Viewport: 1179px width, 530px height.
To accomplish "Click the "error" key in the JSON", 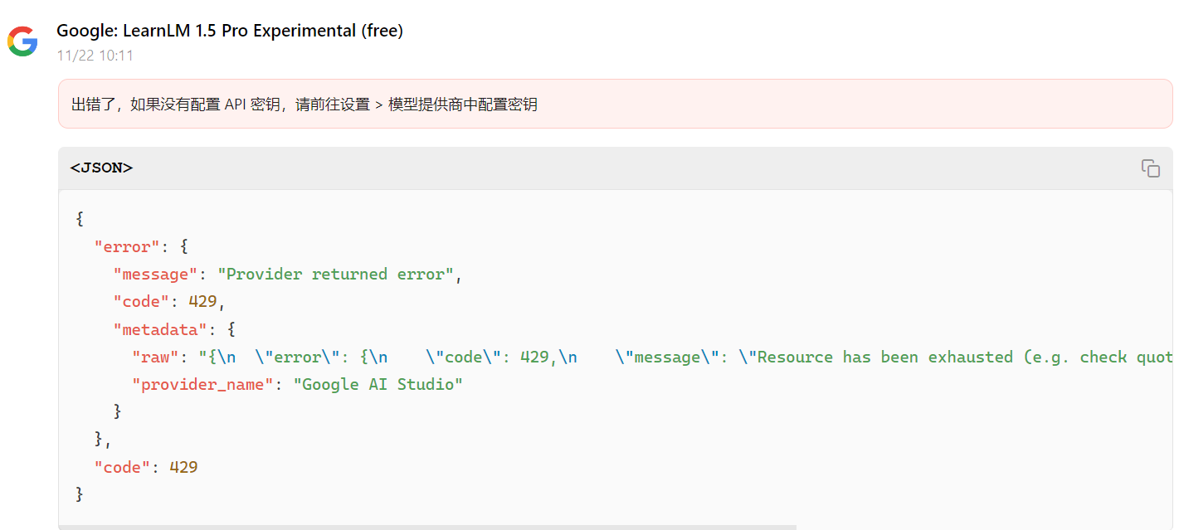I will (x=127, y=247).
